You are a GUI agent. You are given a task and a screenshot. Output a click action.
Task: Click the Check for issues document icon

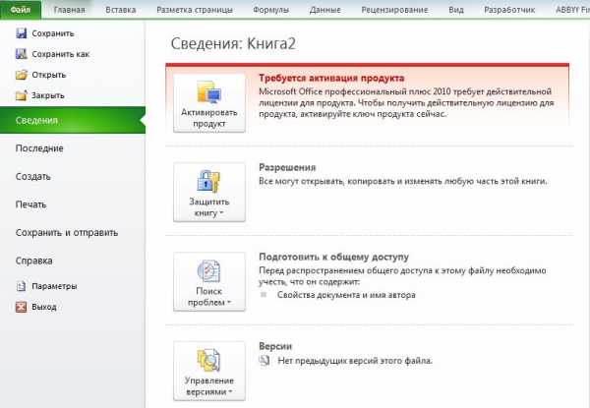pos(208,270)
